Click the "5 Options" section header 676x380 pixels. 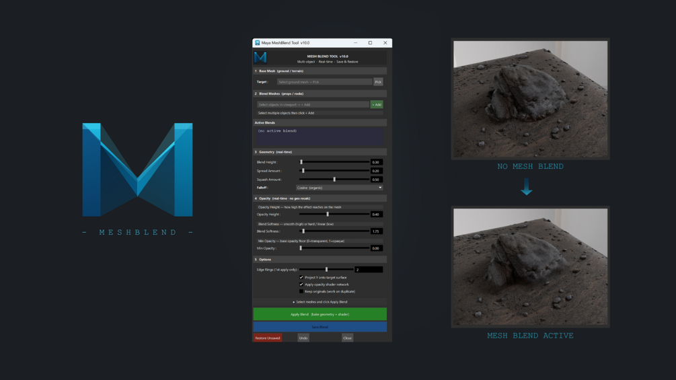(320, 260)
